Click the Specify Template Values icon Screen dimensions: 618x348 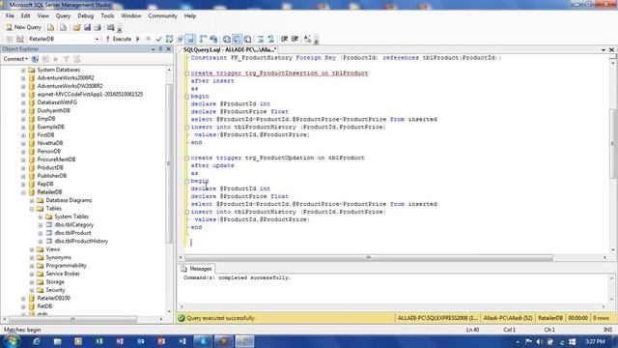pyautogui.click(x=307, y=39)
